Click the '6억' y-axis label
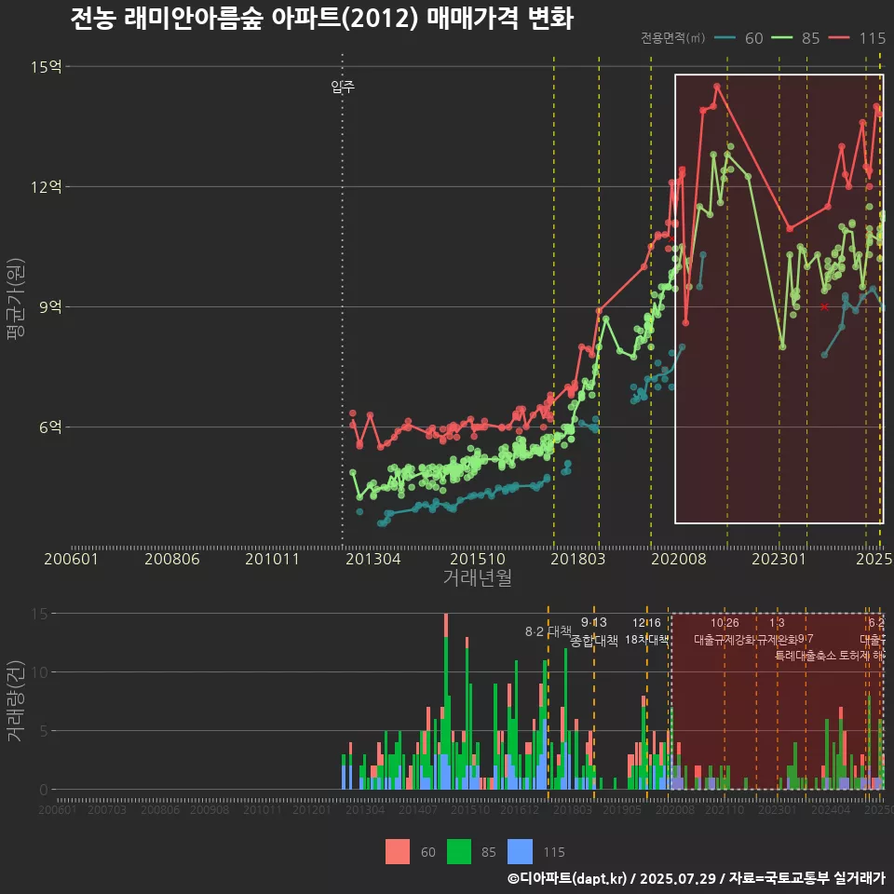This screenshot has width=894, height=894. coord(50,427)
